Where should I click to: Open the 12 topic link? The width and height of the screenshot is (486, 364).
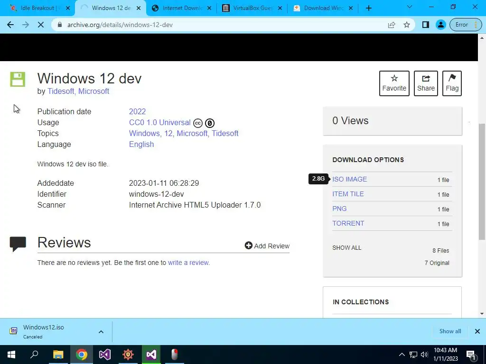click(168, 133)
